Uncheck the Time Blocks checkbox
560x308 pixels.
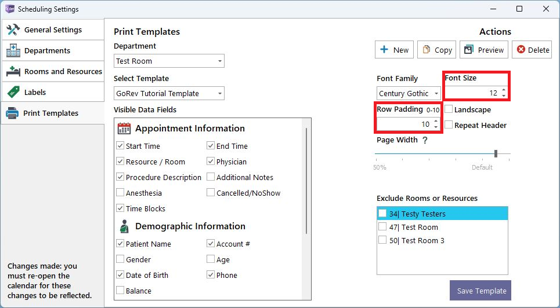(120, 208)
